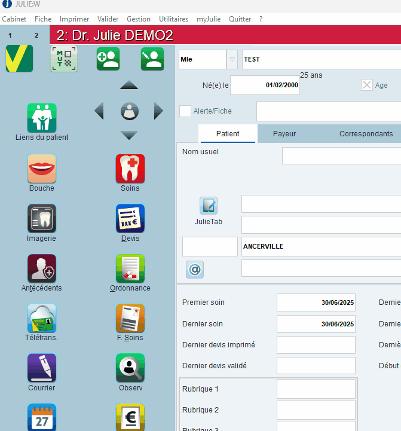Image resolution: width=401 pixels, height=431 pixels.
Task: Click the second address line field
Action: click(x=322, y=225)
